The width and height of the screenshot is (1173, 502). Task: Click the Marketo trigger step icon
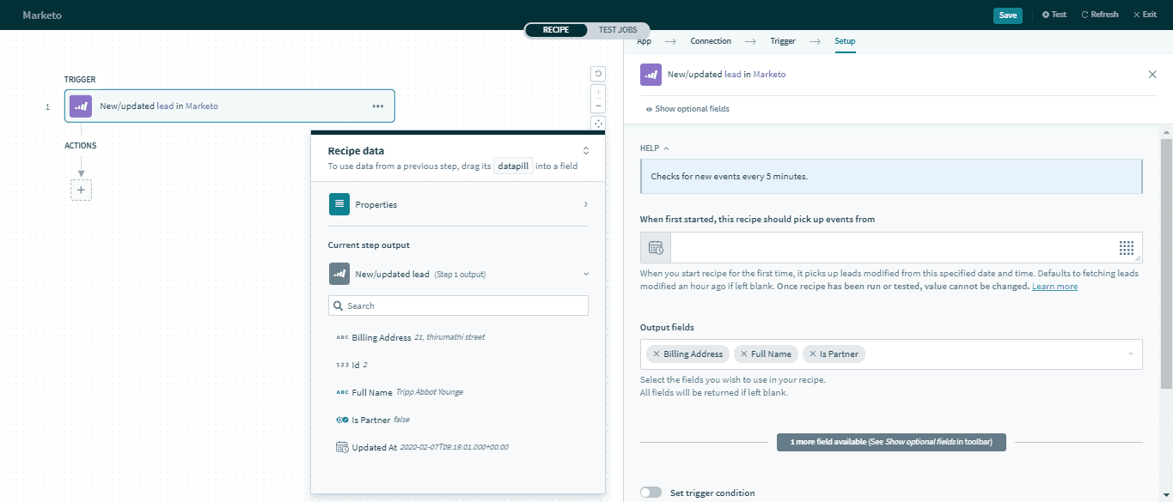coord(81,106)
